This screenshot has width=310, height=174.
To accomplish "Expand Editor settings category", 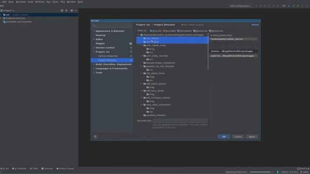I will click(x=94, y=39).
